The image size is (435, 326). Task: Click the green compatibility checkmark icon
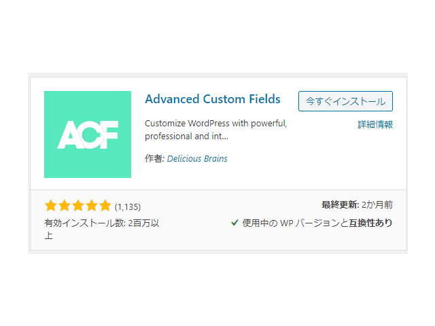[234, 222]
